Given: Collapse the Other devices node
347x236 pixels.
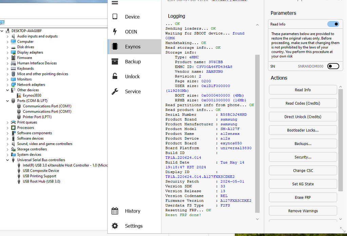Looking at the screenshot, I should pos(7,90).
